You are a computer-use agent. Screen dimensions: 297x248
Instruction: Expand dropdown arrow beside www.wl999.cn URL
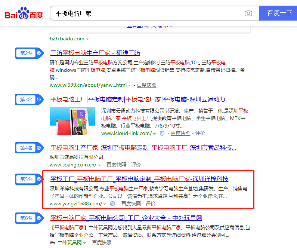(129, 86)
